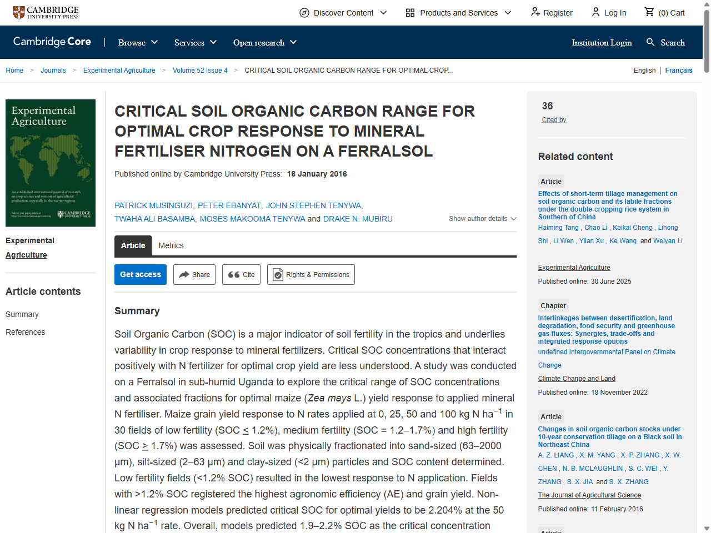Screen dimensions: 711x533
Task: Select the Article tab
Action: (x=133, y=245)
